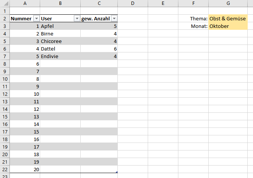Click the Dattel user cell

[60, 49]
